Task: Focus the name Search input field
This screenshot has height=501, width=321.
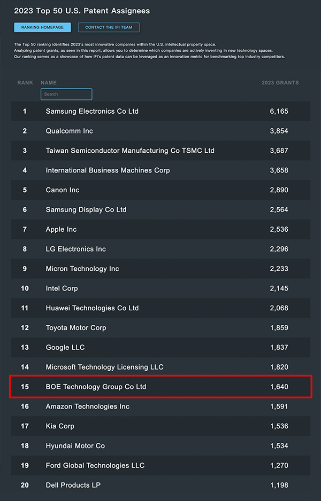Action: pos(66,94)
